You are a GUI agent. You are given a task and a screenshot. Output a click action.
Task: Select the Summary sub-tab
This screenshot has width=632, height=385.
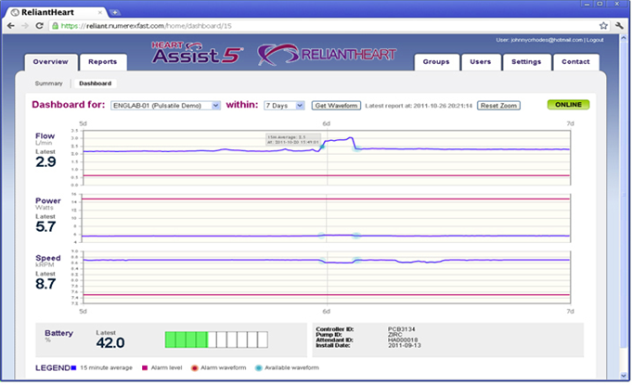tap(49, 83)
